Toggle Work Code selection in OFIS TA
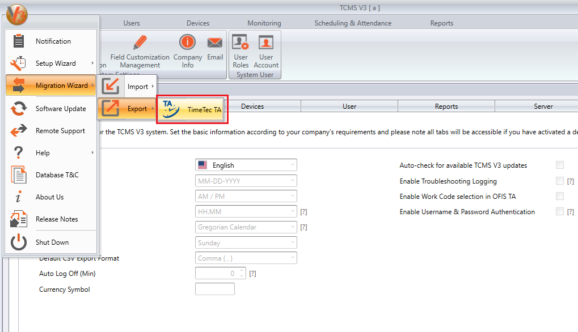The height and width of the screenshot is (332, 578). coord(560,196)
